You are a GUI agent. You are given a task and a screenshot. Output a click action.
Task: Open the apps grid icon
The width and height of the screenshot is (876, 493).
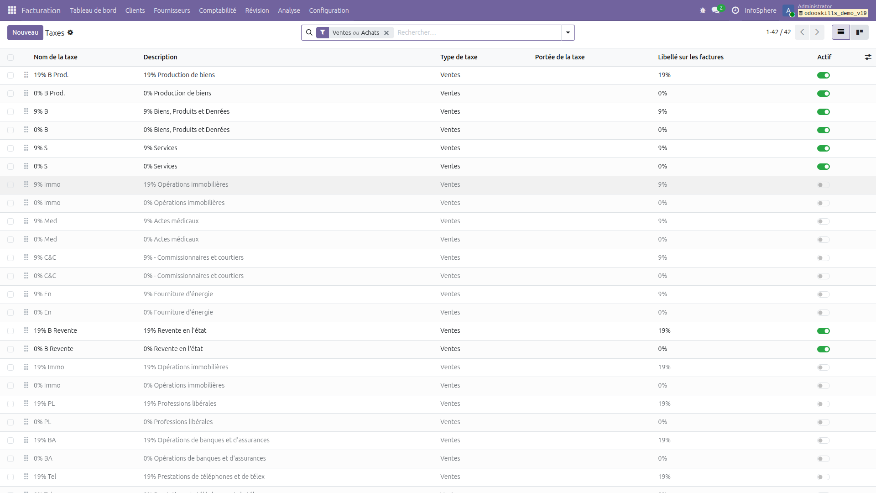click(11, 10)
